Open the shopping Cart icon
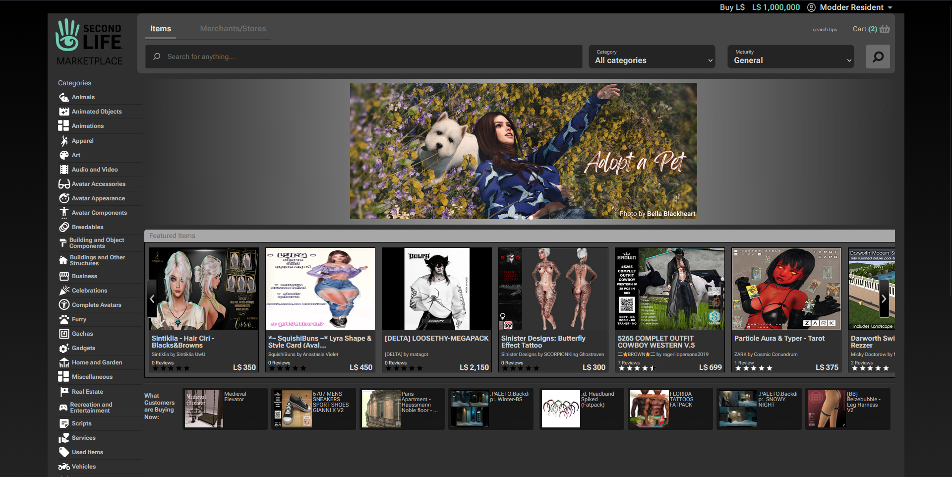The height and width of the screenshot is (477, 952). click(x=885, y=29)
